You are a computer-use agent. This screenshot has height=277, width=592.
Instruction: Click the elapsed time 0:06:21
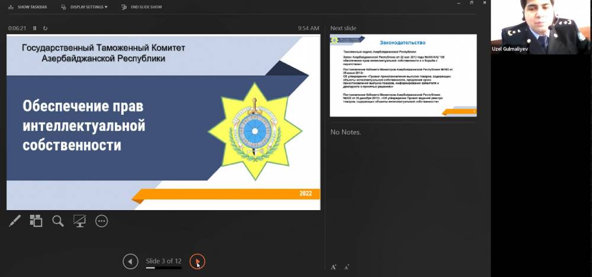[17, 28]
